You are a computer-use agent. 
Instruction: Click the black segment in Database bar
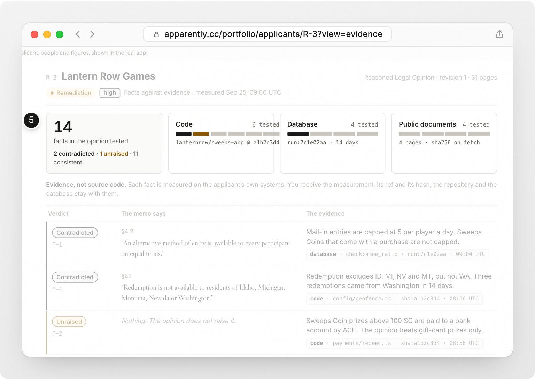pyautogui.click(x=298, y=134)
